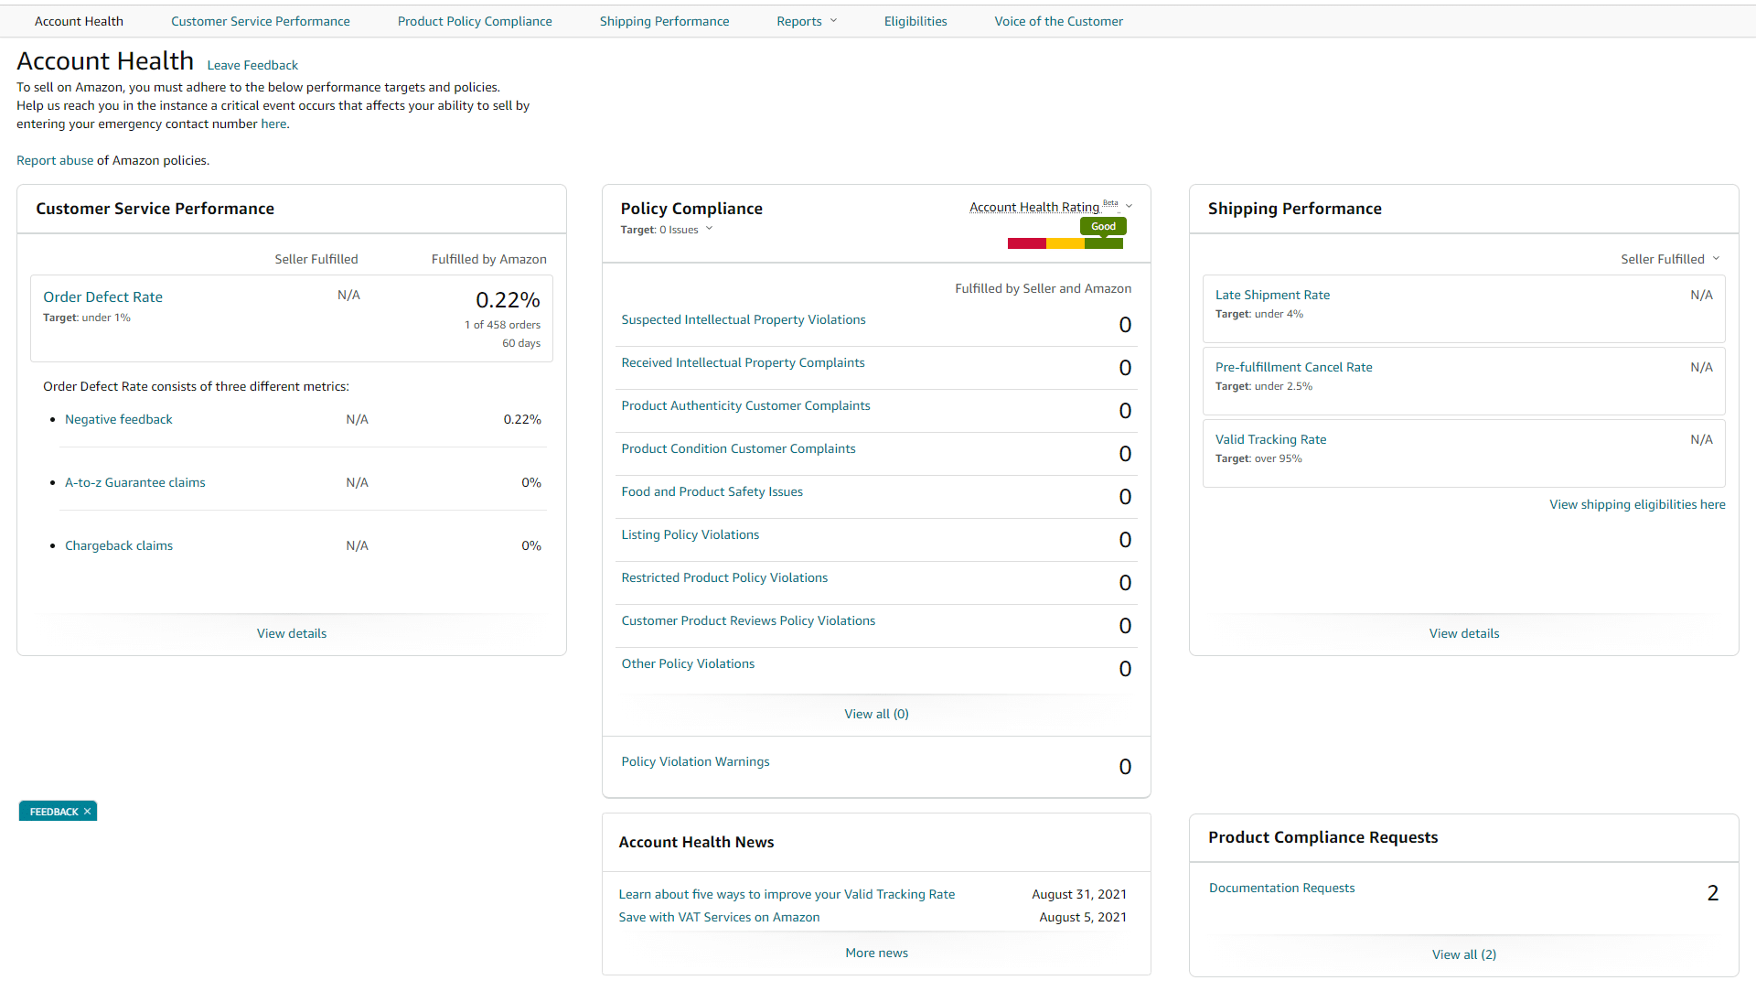Open Pre-fulfillment Cancel Rate metric
This screenshot has width=1756, height=1002.
[x=1293, y=367]
